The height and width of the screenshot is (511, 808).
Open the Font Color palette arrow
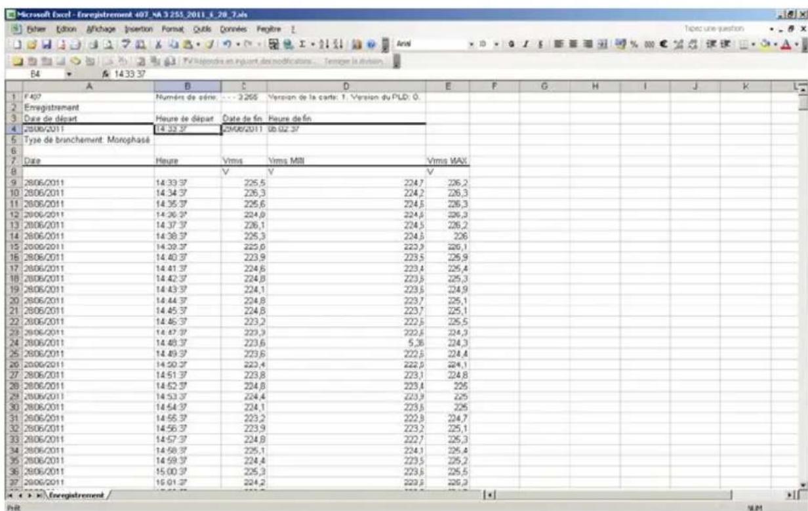796,44
